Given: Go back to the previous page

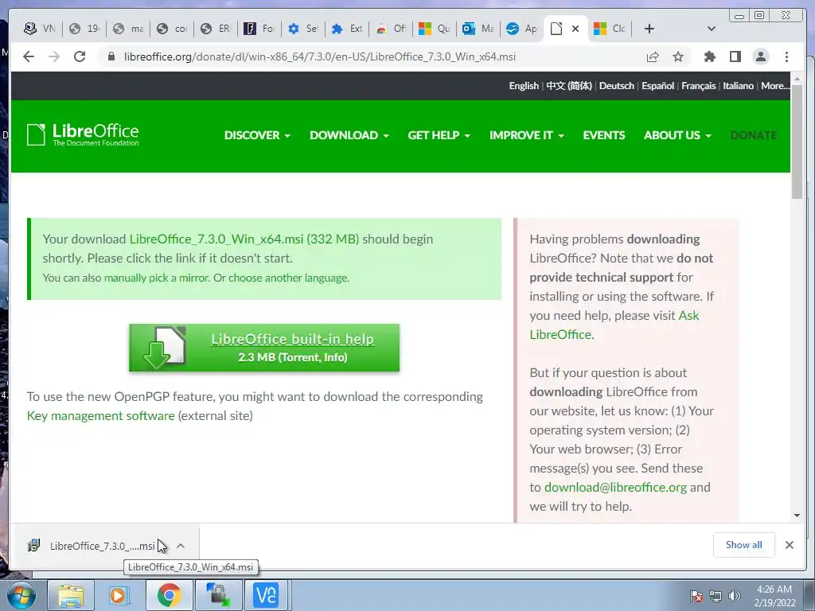Looking at the screenshot, I should coord(29,56).
